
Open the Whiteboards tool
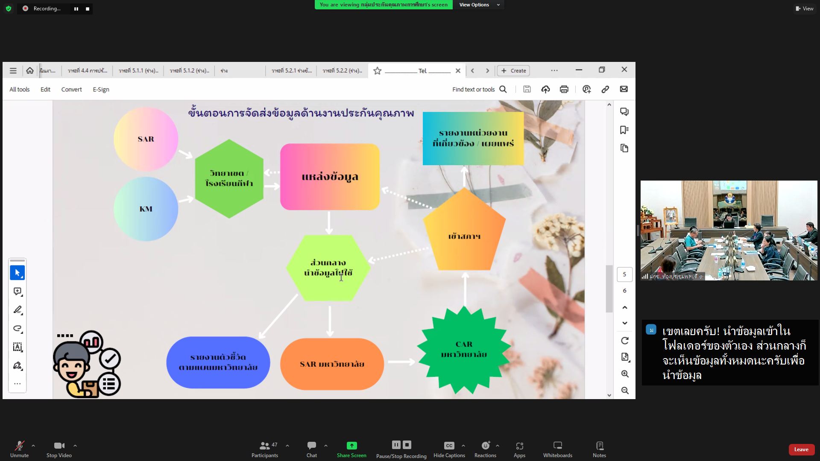(x=557, y=449)
